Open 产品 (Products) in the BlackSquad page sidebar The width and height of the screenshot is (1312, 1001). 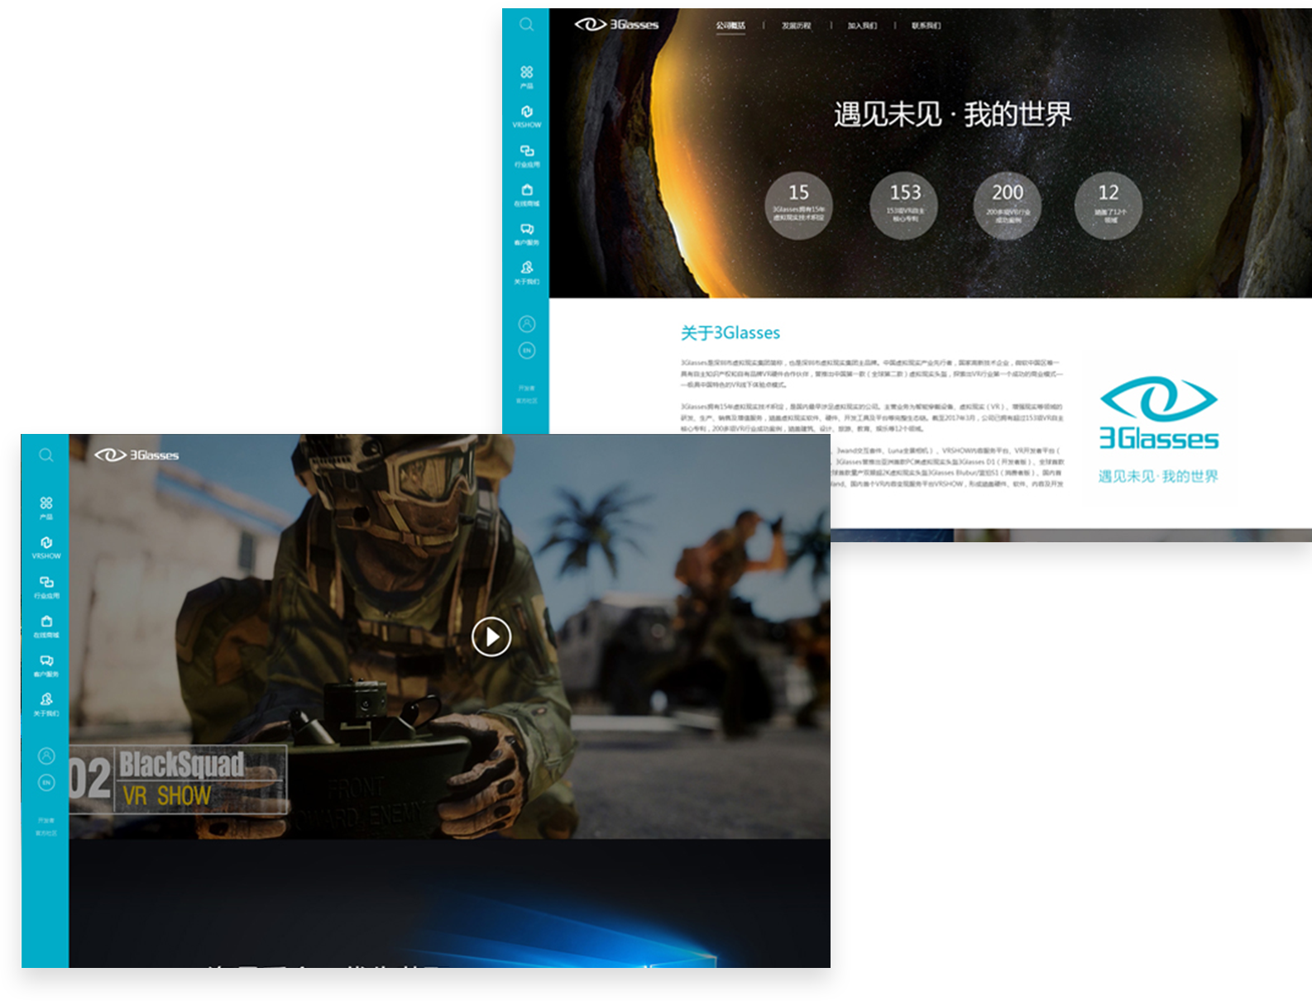tap(46, 508)
